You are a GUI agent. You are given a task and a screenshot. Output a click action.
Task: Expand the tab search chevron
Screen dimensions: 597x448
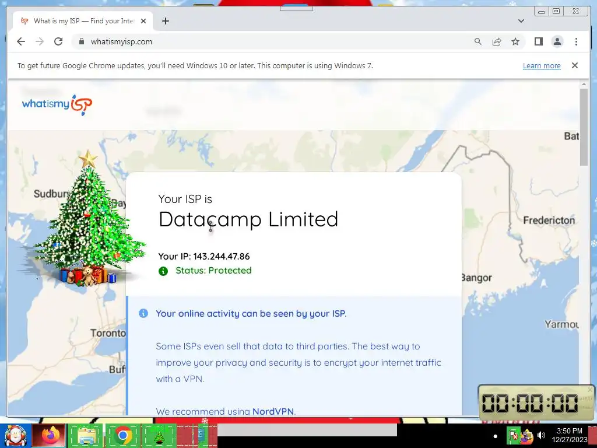point(521,21)
